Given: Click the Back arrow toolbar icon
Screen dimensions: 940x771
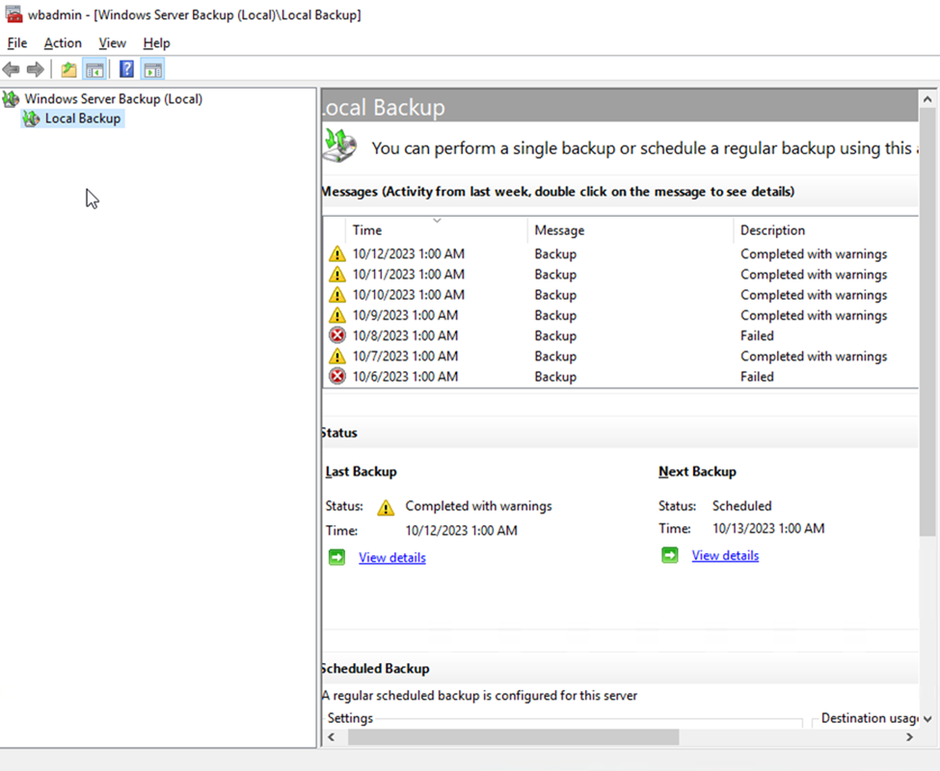Looking at the screenshot, I should (x=11, y=69).
